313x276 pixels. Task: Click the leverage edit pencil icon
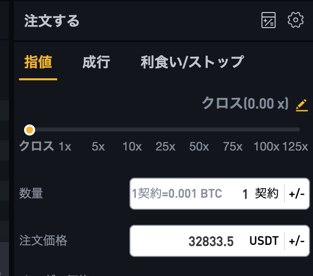pos(302,105)
